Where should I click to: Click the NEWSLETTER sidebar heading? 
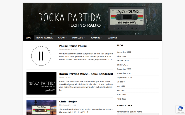(124, 105)
